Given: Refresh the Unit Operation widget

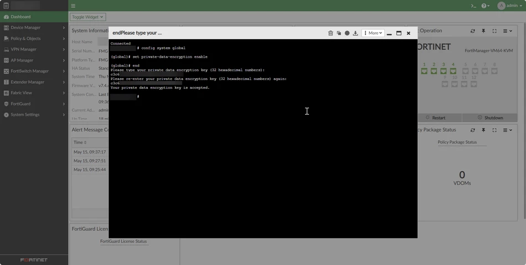Looking at the screenshot, I should pos(473,31).
